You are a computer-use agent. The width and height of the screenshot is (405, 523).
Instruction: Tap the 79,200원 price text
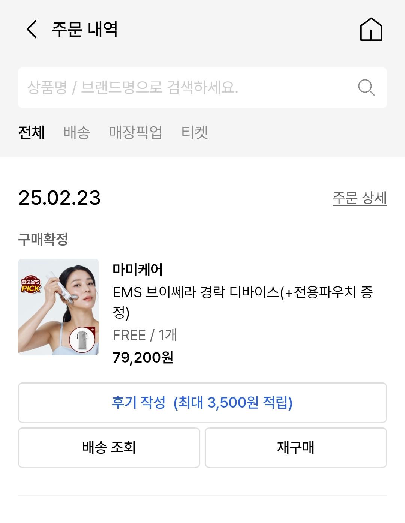(x=143, y=357)
